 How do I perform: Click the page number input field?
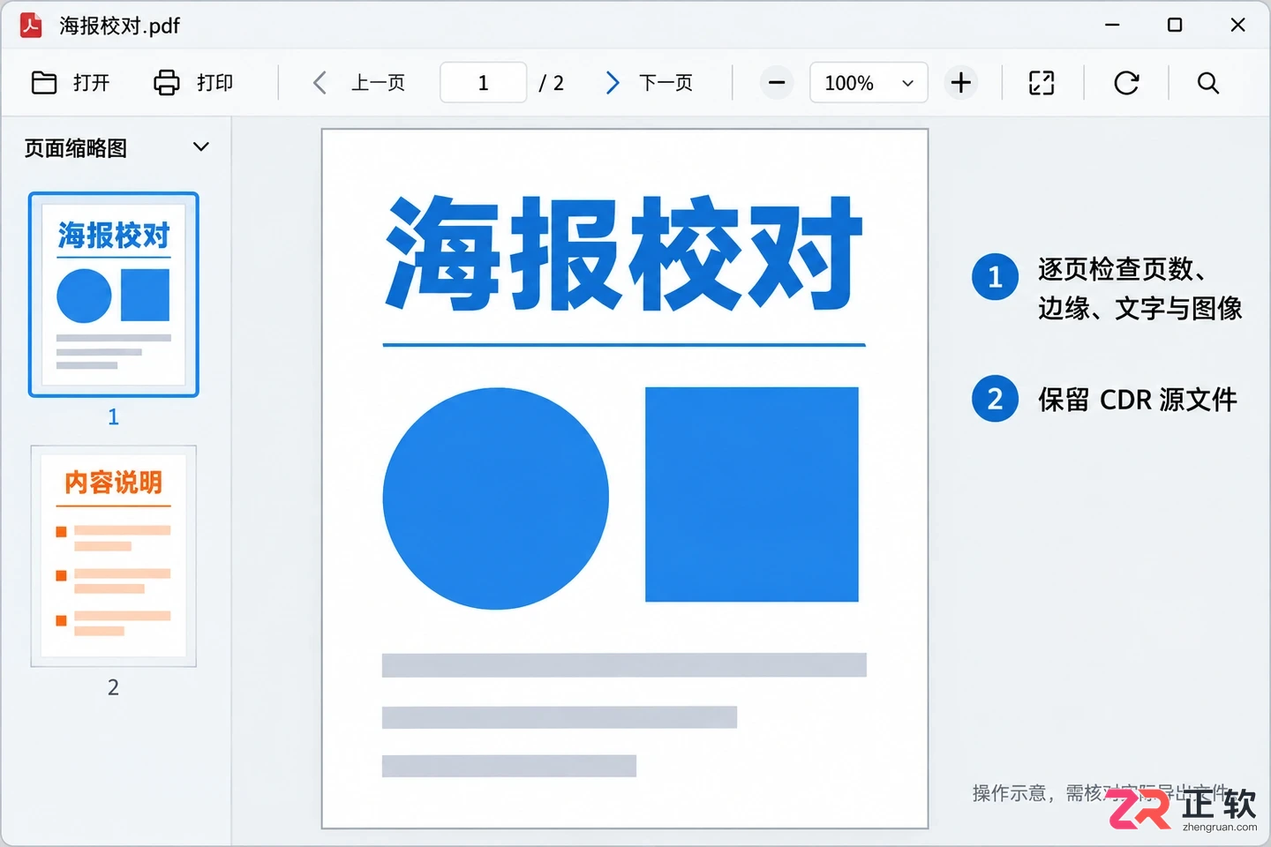484,83
